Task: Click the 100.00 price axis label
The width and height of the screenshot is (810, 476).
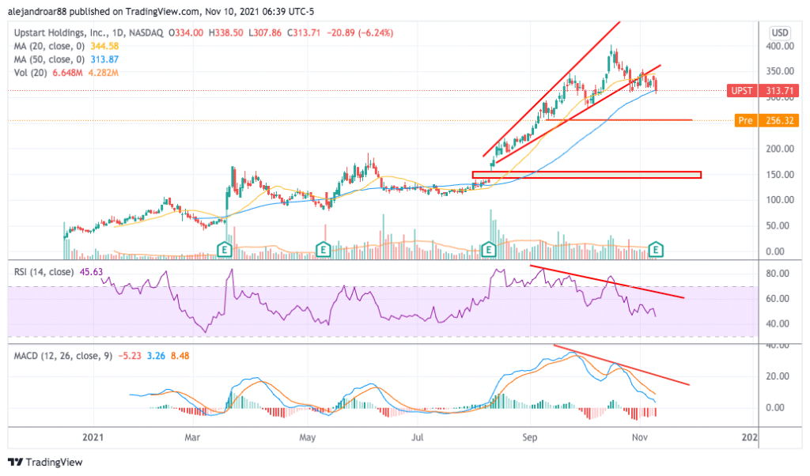Action: click(x=779, y=200)
